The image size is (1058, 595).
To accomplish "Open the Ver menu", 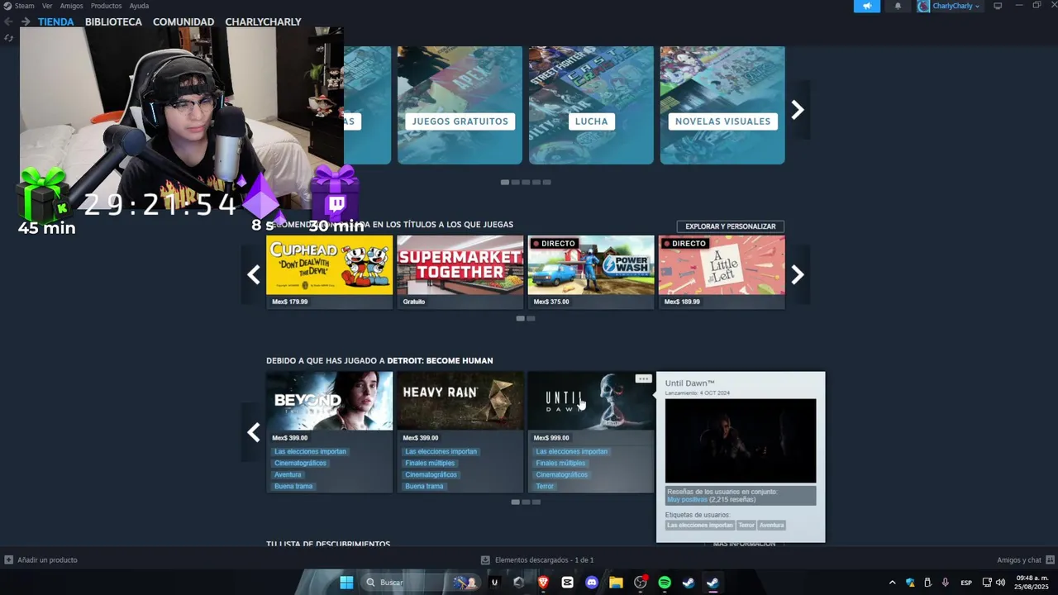I will 47,6.
